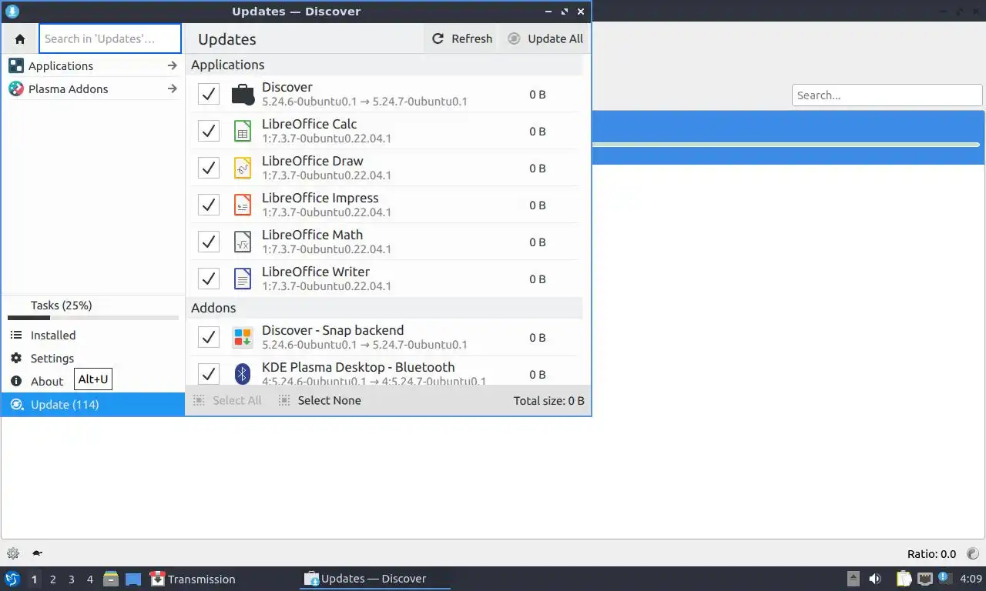Click Transmission torrent progress bar
This screenshot has width=986, height=591.
[786, 145]
